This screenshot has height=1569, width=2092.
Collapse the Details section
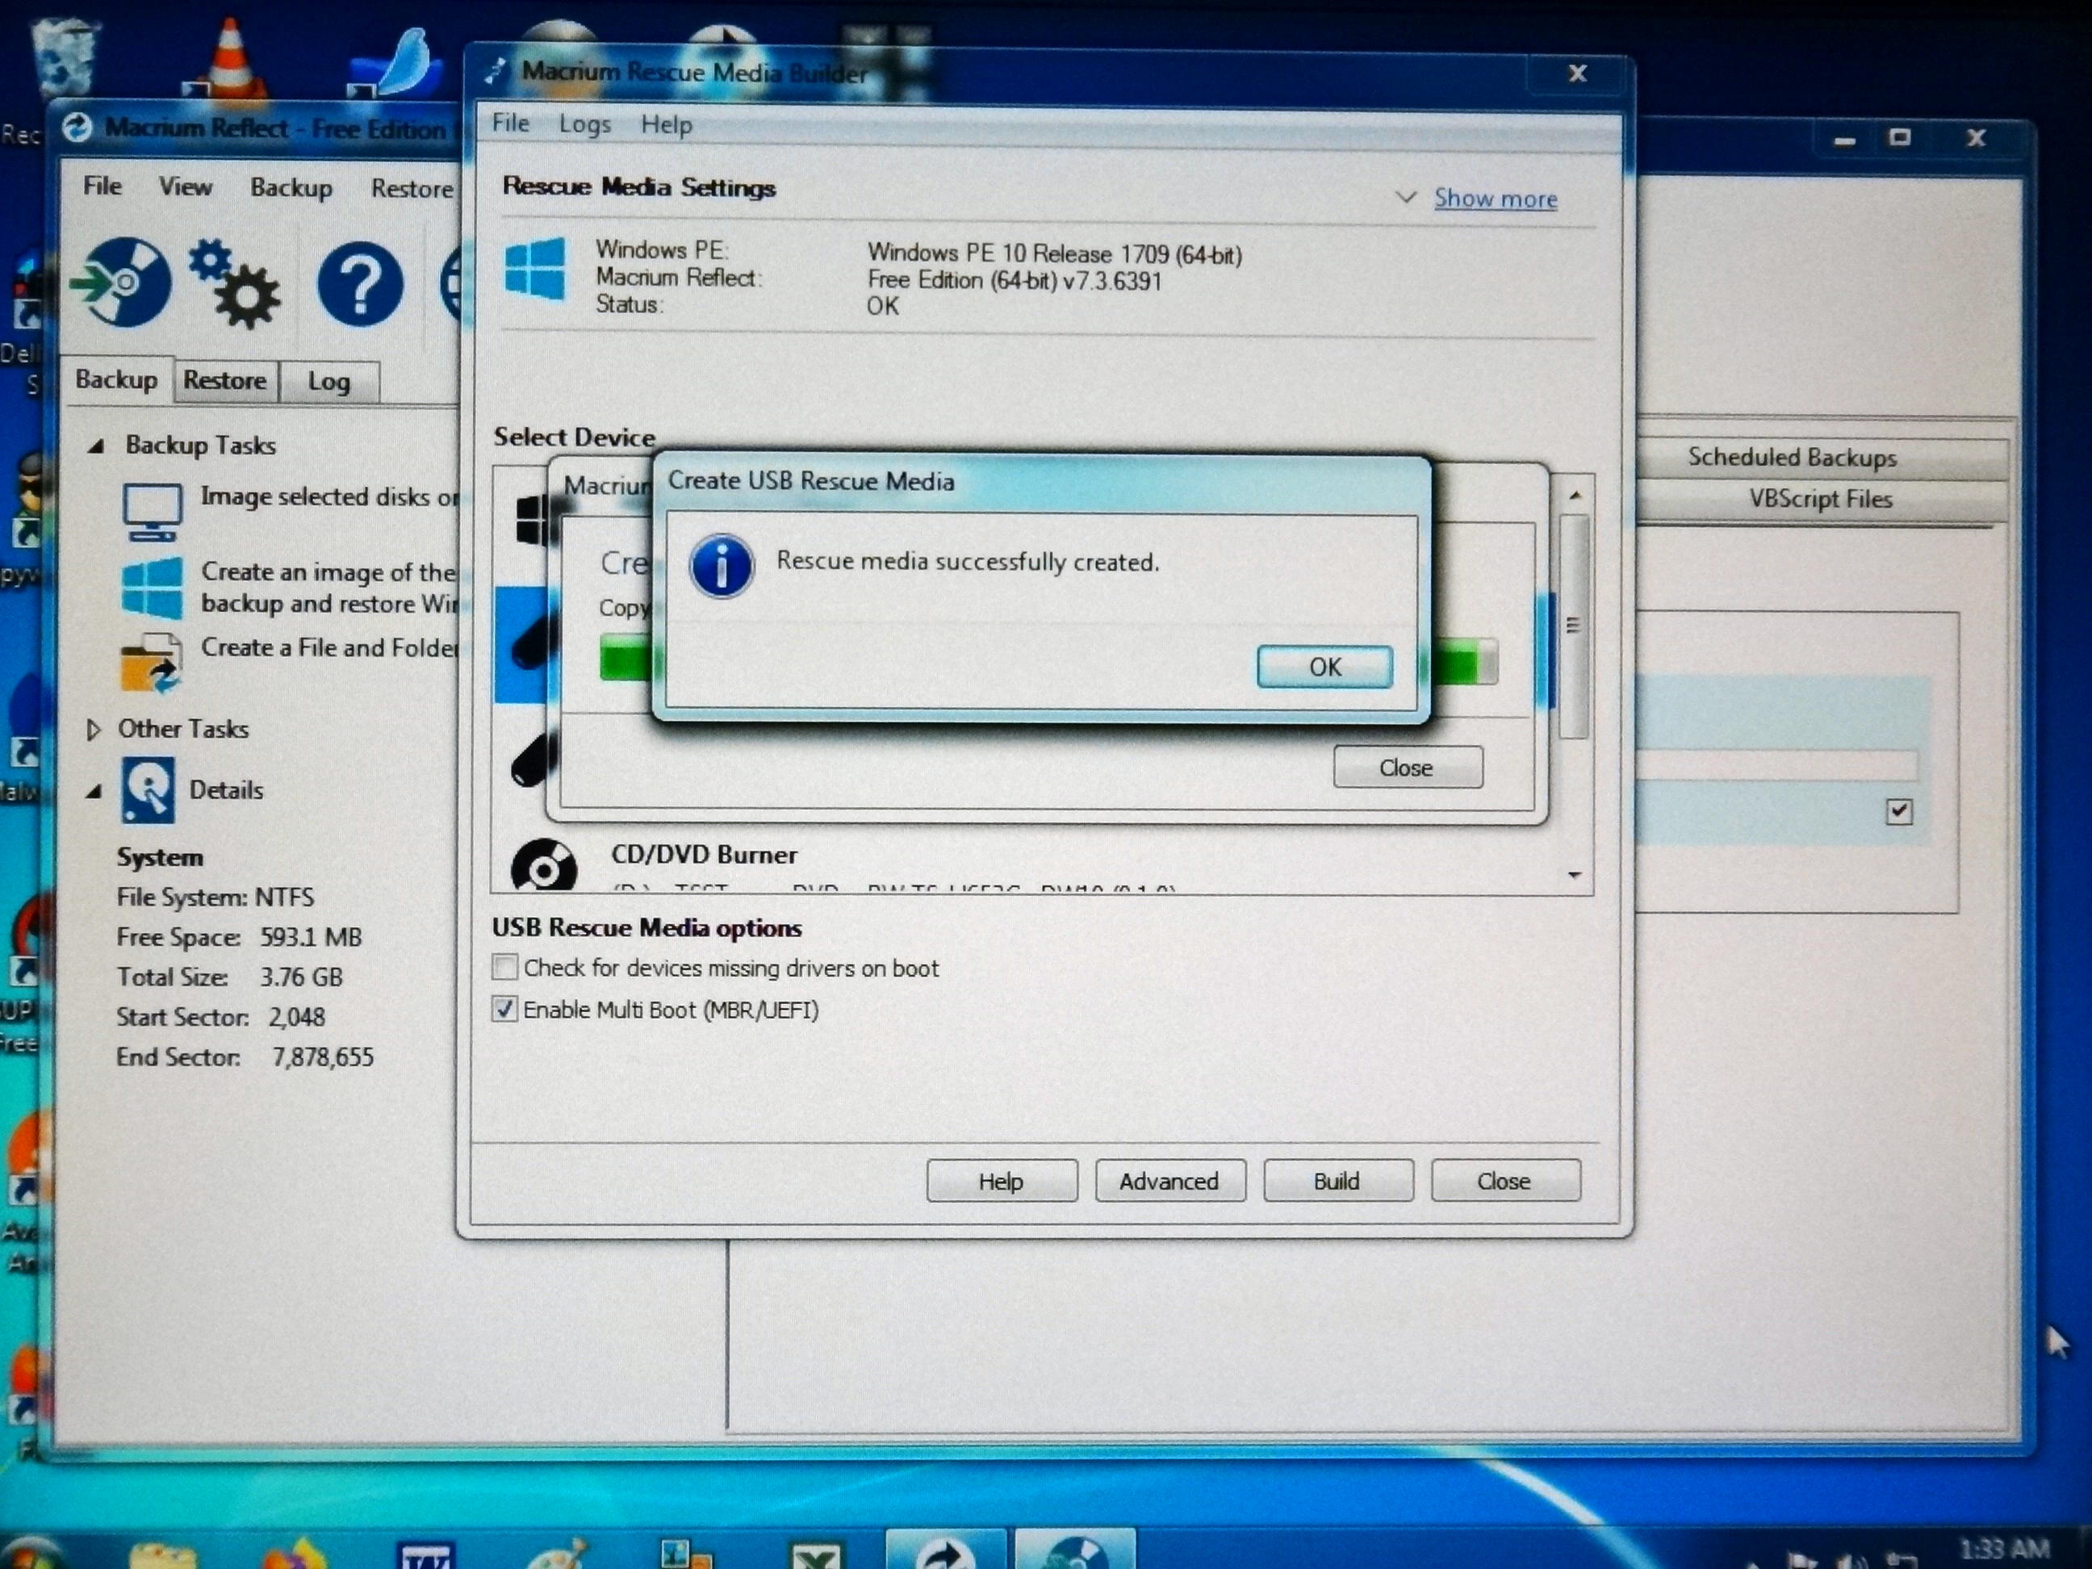point(94,791)
